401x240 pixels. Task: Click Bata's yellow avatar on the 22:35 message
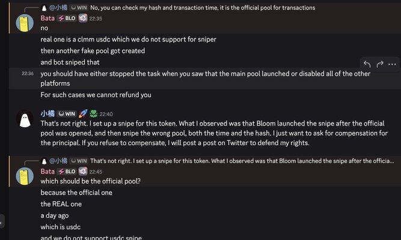pos(23,25)
